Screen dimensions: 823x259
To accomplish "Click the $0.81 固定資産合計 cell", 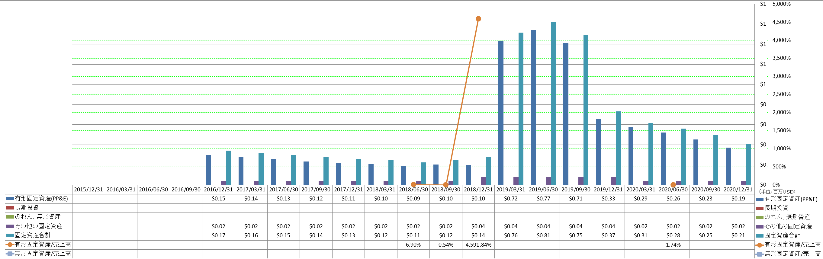I will (543, 235).
